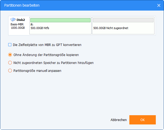Click the 'Partitionen bearbeiten' title bar text
Image resolution: width=164 pixels, height=130 pixels.
[22, 5]
